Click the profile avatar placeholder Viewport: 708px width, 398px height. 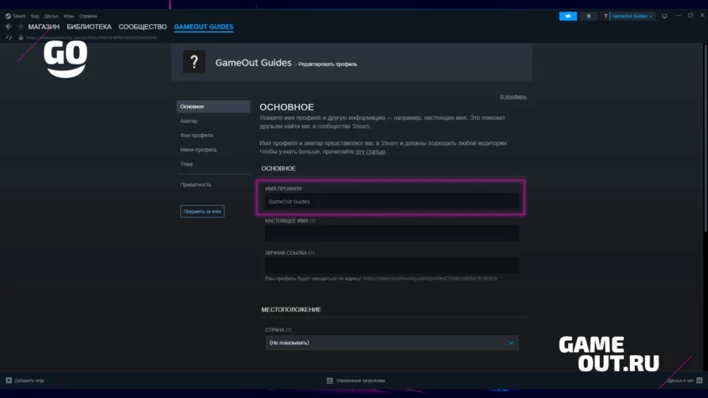click(194, 62)
